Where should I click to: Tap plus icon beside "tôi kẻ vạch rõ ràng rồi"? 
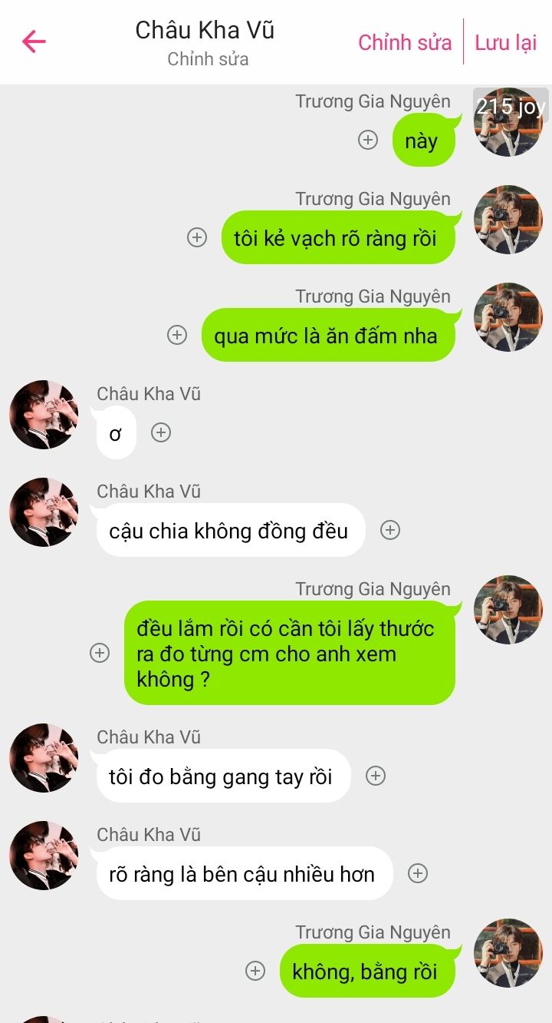pyautogui.click(x=198, y=237)
